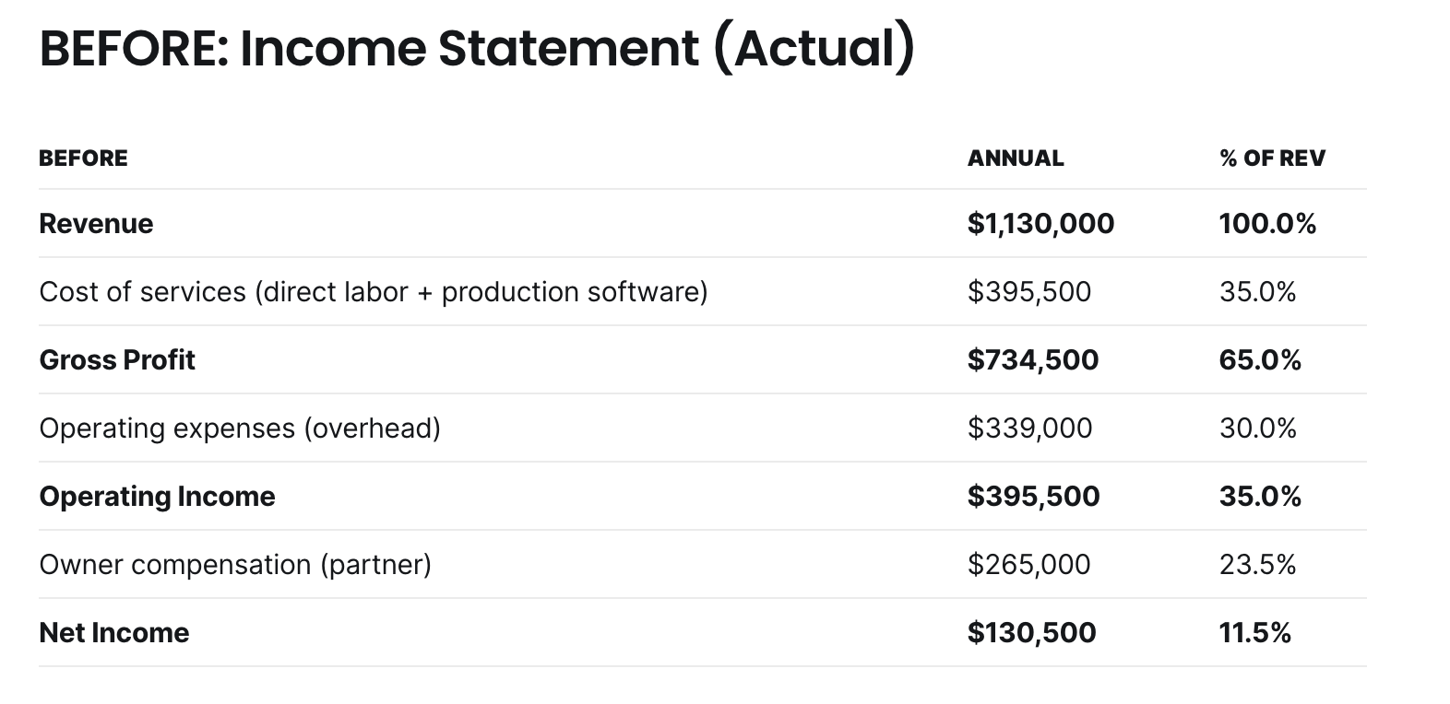Click the $1,130,000 revenue amount
This screenshot has height=704, width=1450.
(1040, 224)
